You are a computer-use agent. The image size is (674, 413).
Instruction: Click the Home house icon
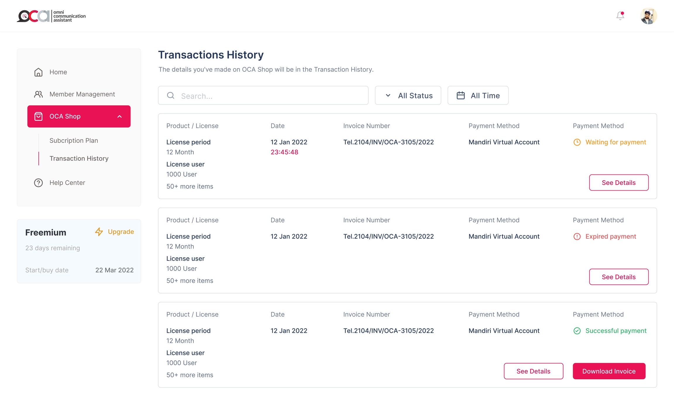pyautogui.click(x=38, y=72)
